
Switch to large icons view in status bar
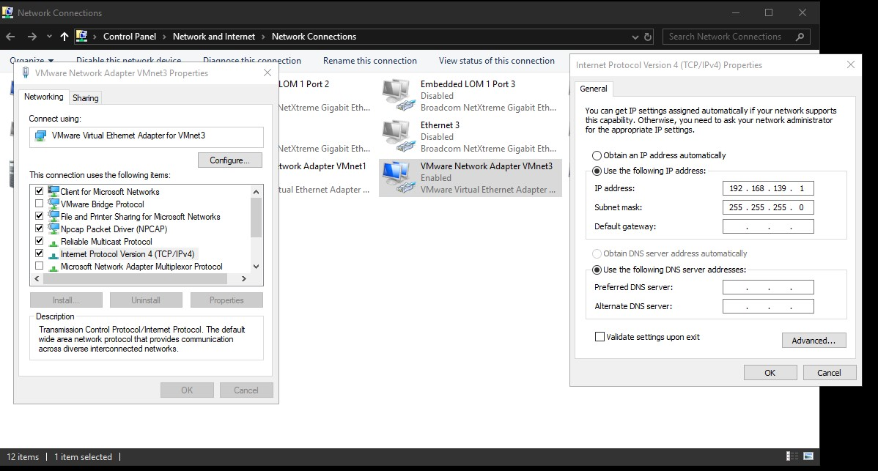pyautogui.click(x=808, y=456)
